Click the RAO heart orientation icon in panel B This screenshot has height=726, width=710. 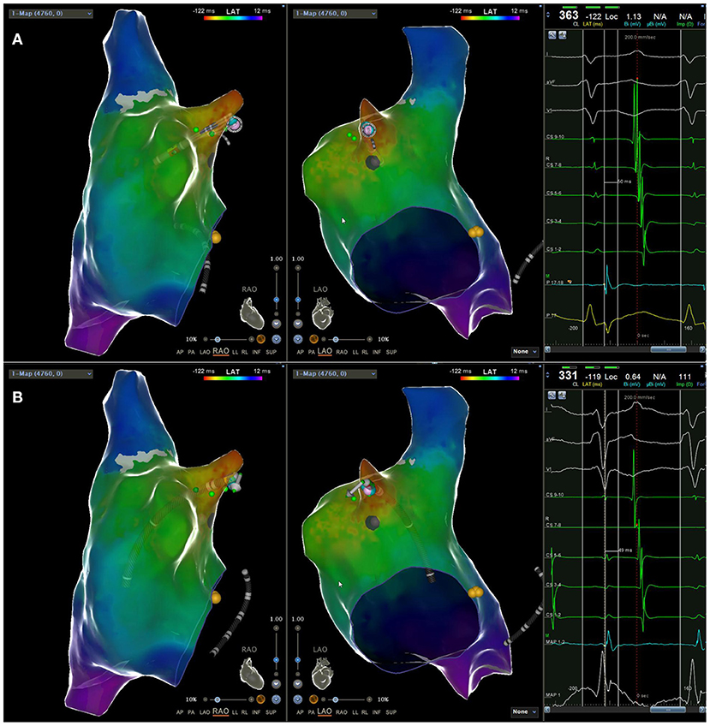tap(252, 673)
